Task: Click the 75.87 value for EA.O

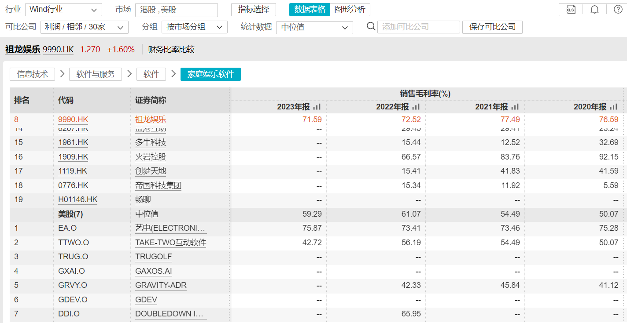Action: [313, 228]
